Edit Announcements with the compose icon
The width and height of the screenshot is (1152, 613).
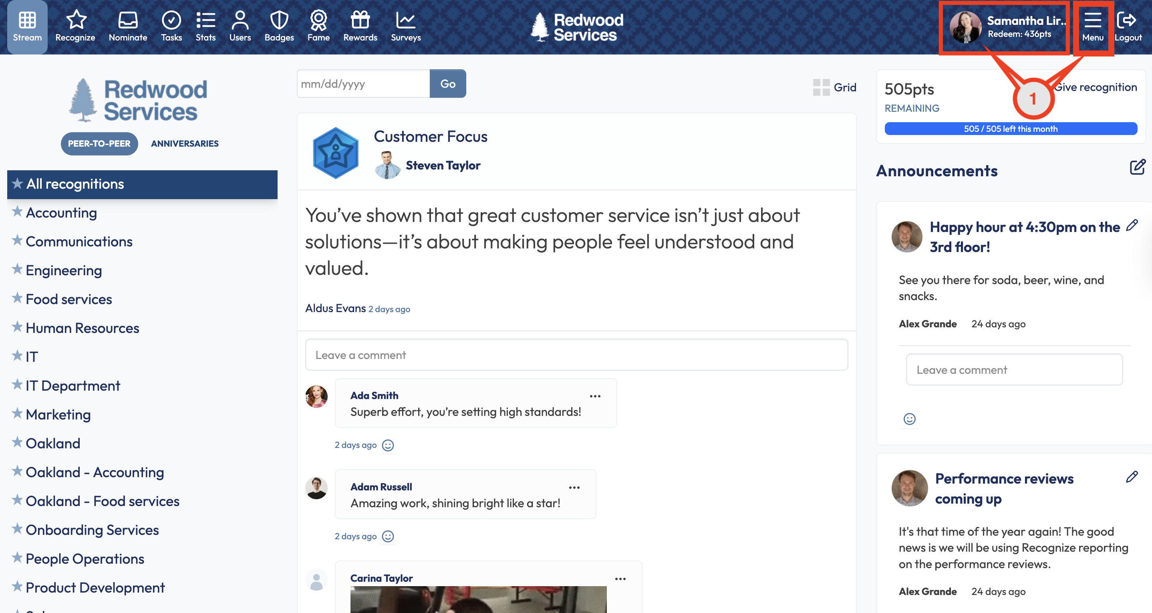click(x=1137, y=167)
